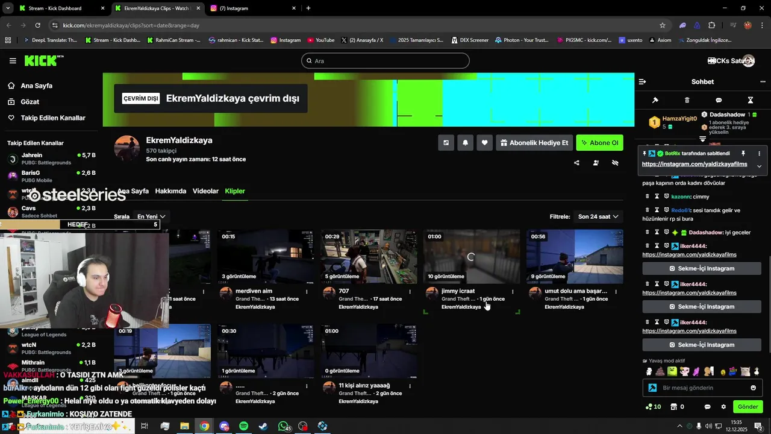
Task: Open the Filtrele Son 24 saat dropdown
Action: coord(598,216)
